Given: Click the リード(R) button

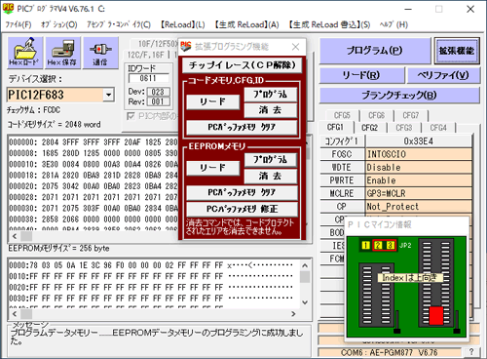Looking at the screenshot, I should tap(361, 75).
